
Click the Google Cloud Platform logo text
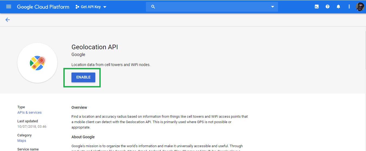click(43, 7)
